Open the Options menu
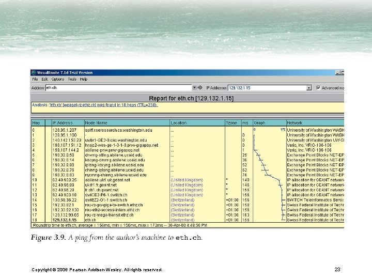Image resolution: width=372 pixels, height=279 pixels. pyautogui.click(x=58, y=79)
